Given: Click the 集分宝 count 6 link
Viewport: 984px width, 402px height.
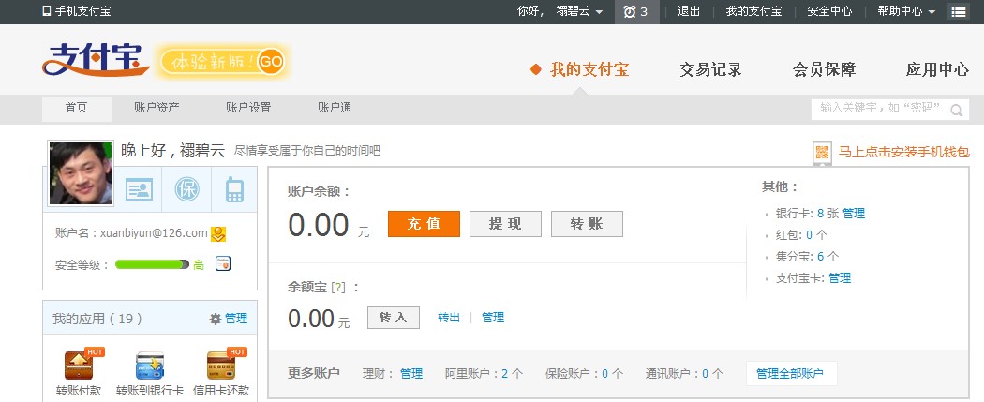Looking at the screenshot, I should point(820,257).
